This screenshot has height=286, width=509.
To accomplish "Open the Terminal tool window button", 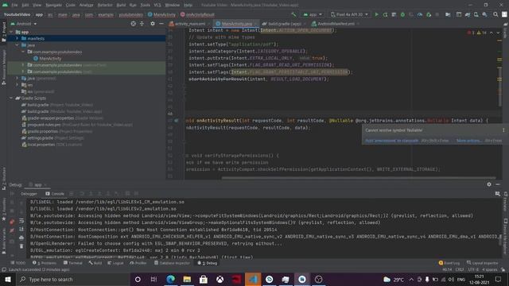I will click(73, 263).
